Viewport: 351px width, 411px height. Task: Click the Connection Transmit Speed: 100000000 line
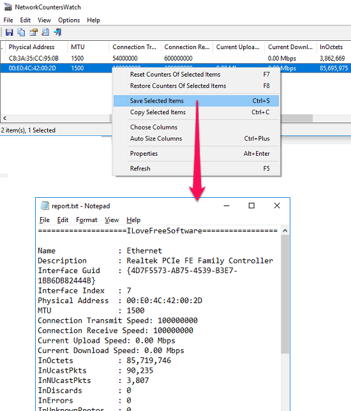117,320
